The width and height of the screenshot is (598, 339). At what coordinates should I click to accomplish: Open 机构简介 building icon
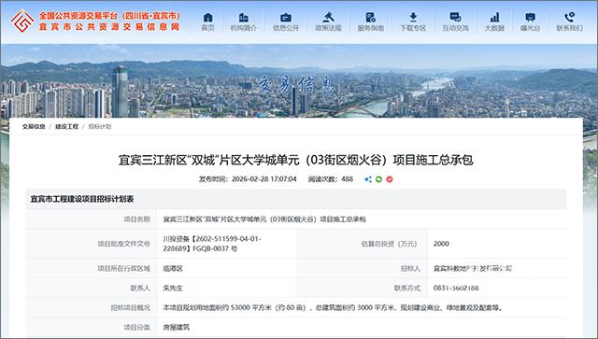click(x=243, y=17)
